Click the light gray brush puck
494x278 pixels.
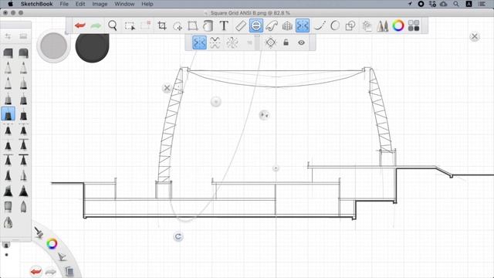point(53,46)
